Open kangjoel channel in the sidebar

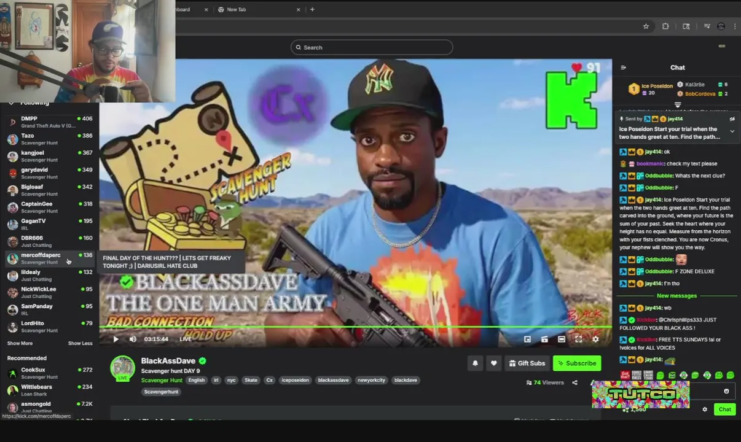[49, 156]
